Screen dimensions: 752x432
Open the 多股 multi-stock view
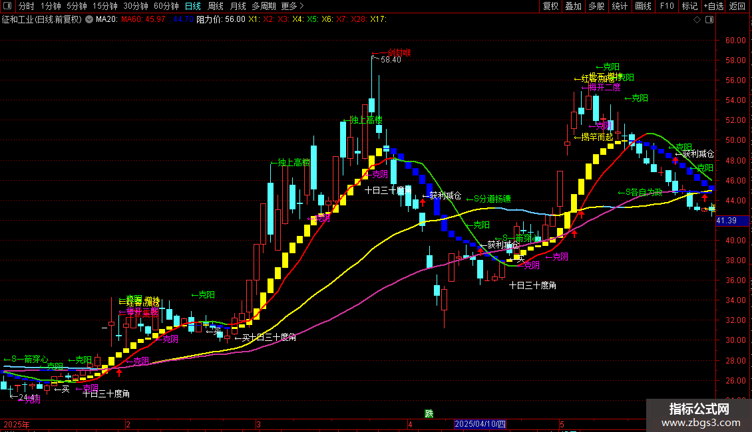[597, 6]
